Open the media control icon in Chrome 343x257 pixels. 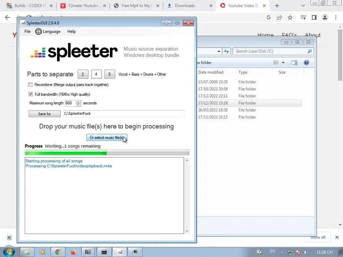click(x=303, y=17)
